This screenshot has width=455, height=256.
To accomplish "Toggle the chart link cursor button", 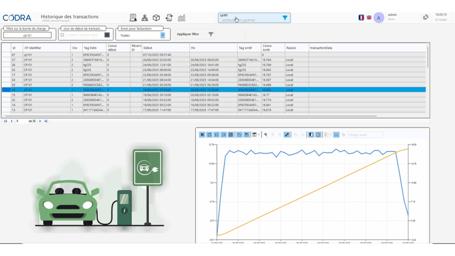I will 287,135.
